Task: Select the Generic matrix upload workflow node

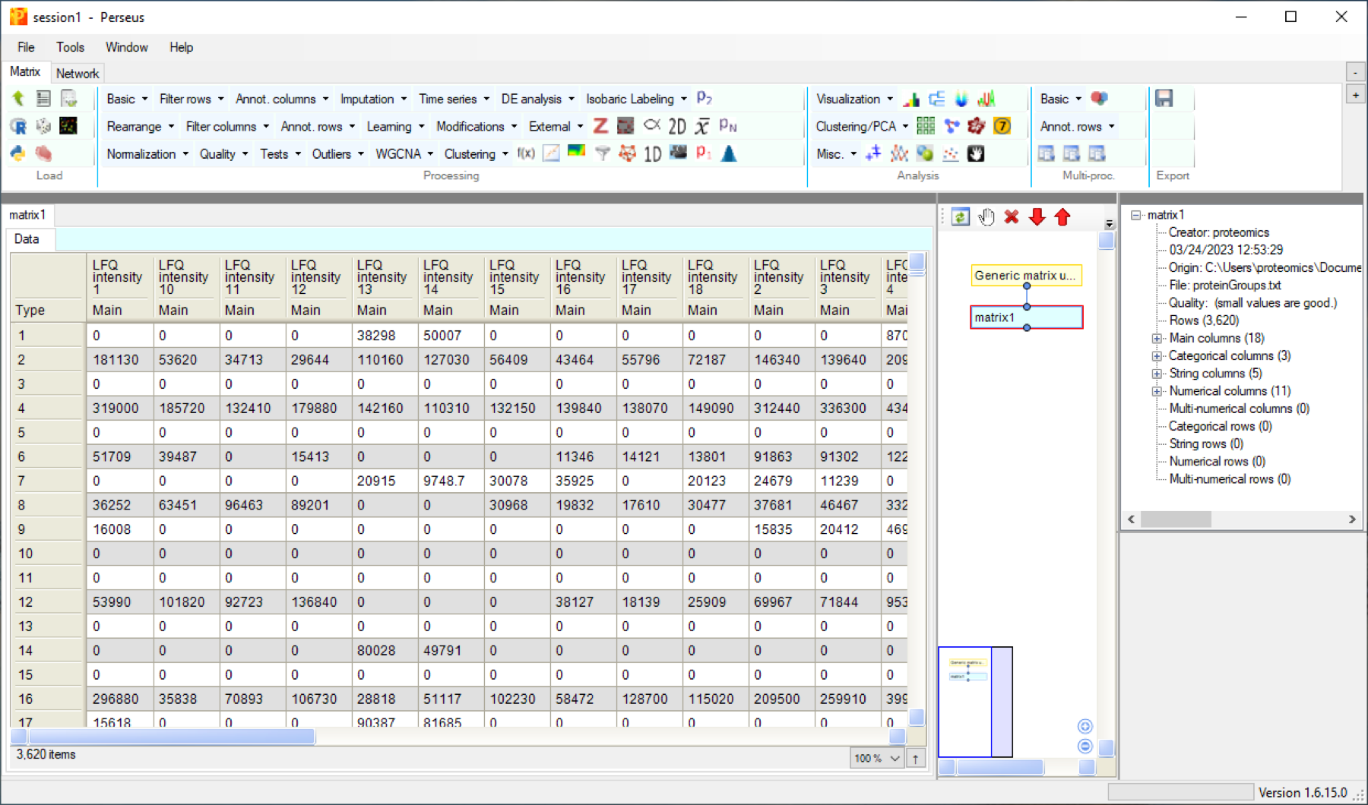Action: coord(1026,275)
